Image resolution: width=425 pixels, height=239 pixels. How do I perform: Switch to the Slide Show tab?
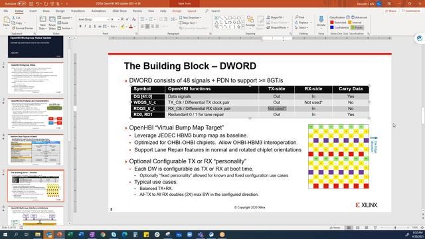click(x=120, y=11)
